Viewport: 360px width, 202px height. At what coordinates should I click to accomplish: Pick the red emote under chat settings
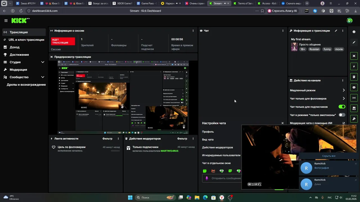(213, 171)
